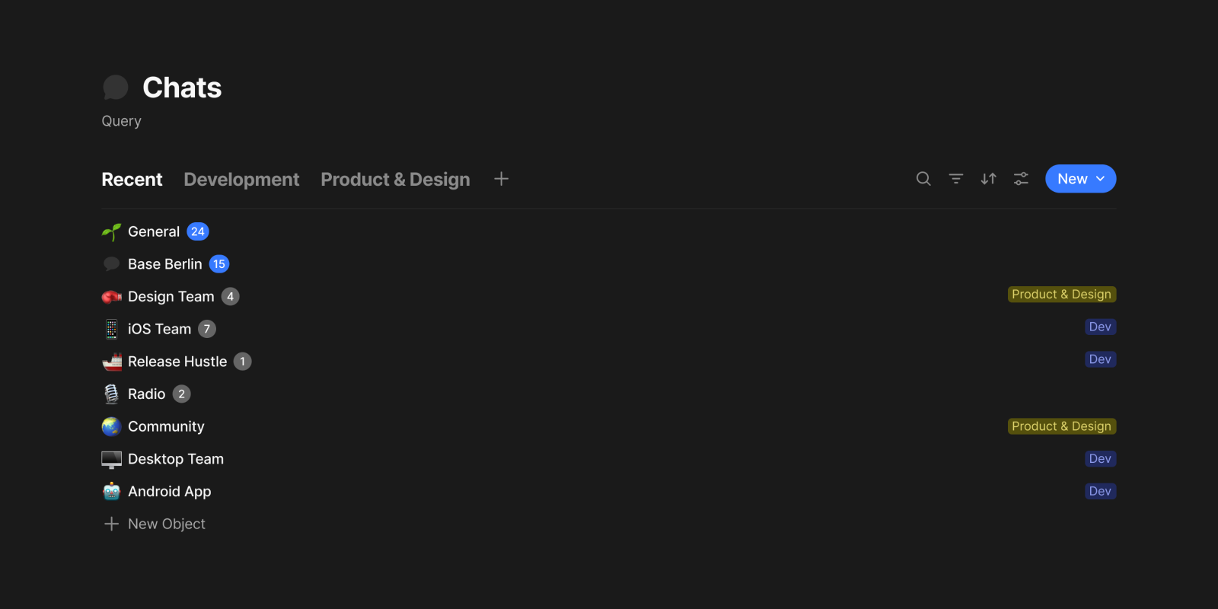Switch to the Product & Design tab
The width and height of the screenshot is (1218, 609).
click(395, 180)
